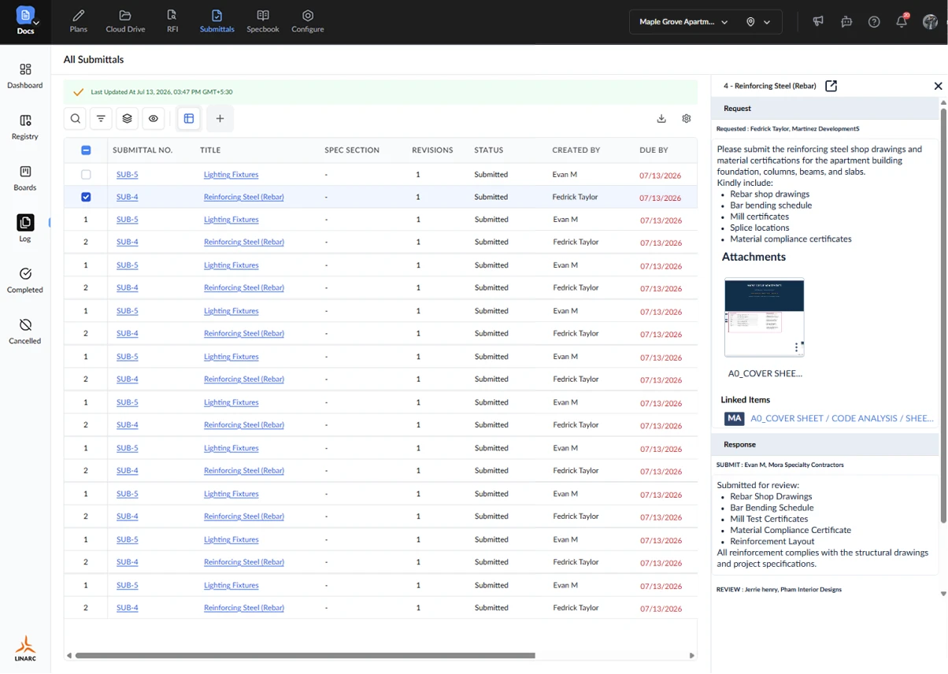This screenshot has height=674, width=948.
Task: Toggle the select-all header checkbox
Action: 86,150
